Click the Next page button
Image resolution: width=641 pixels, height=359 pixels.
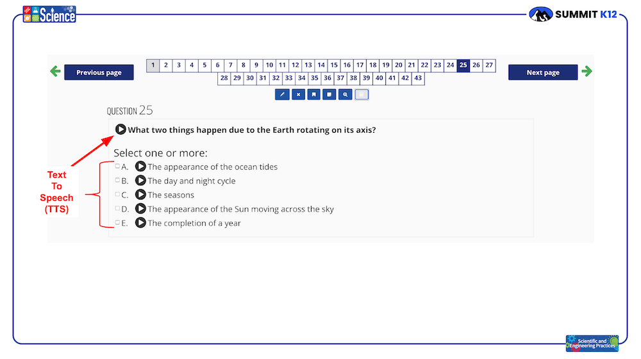click(x=543, y=72)
